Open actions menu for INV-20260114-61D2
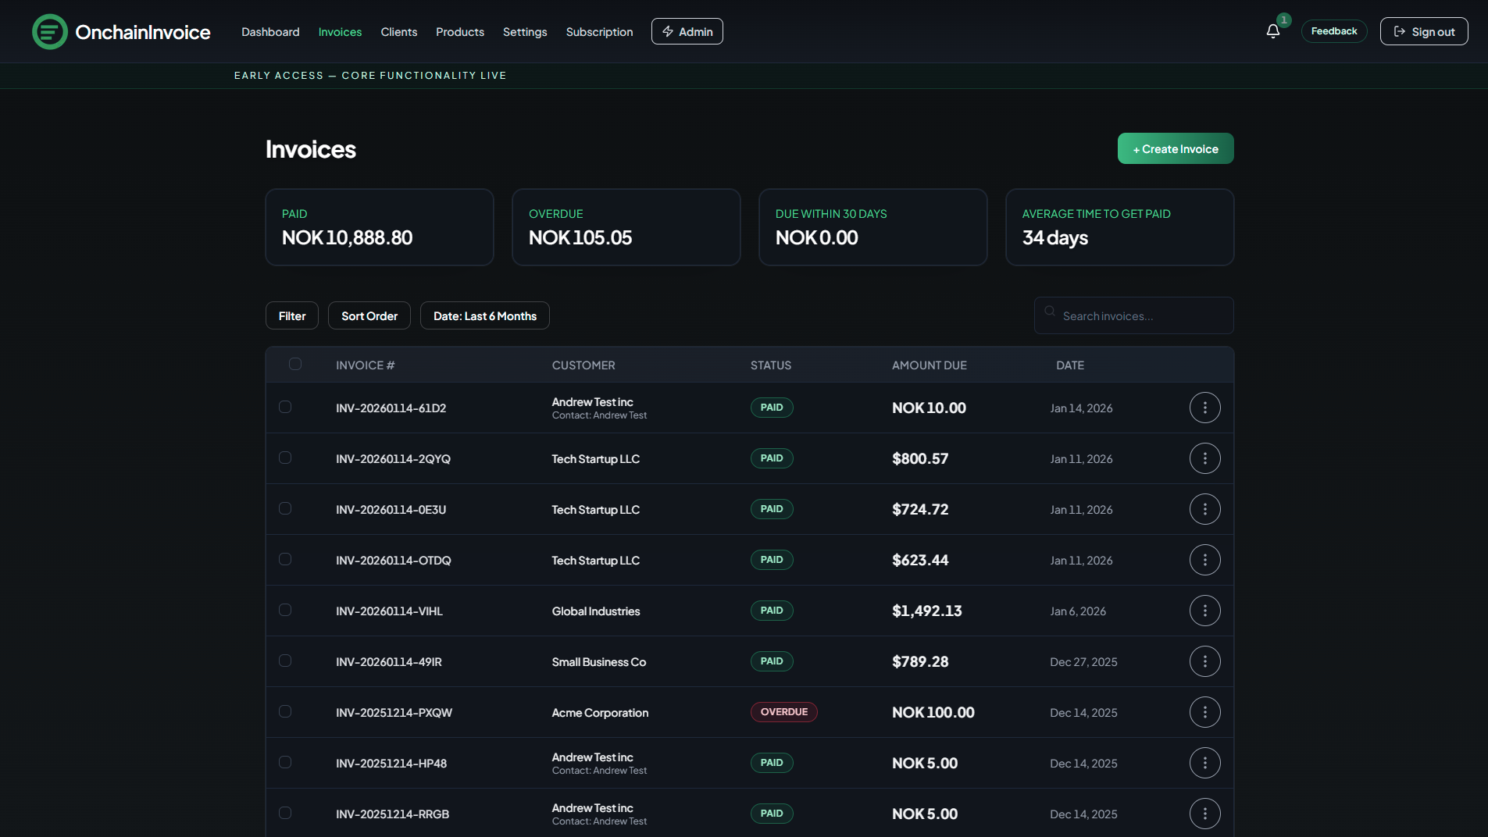This screenshot has height=837, width=1488. (1204, 407)
